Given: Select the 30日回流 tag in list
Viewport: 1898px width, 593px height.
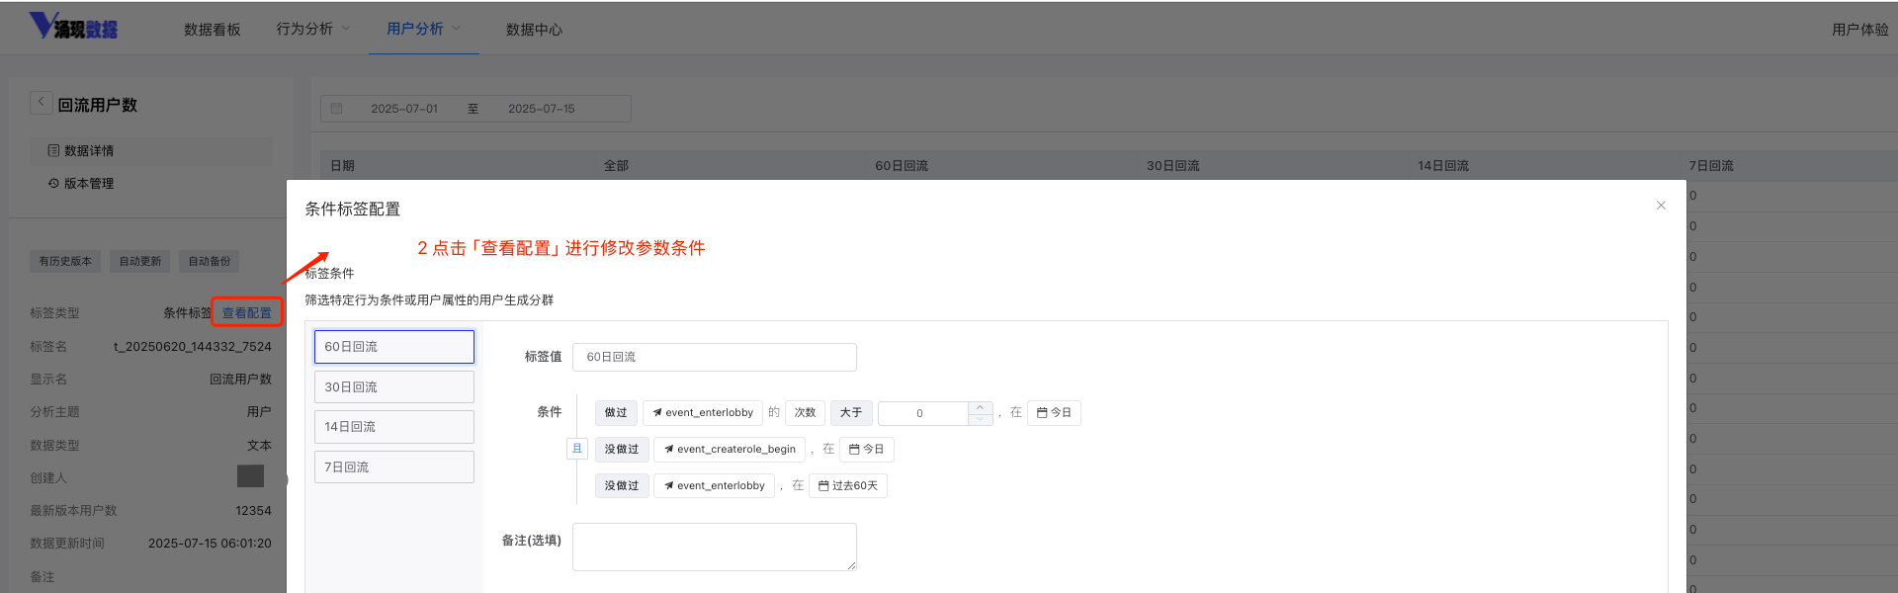Looking at the screenshot, I should point(394,386).
